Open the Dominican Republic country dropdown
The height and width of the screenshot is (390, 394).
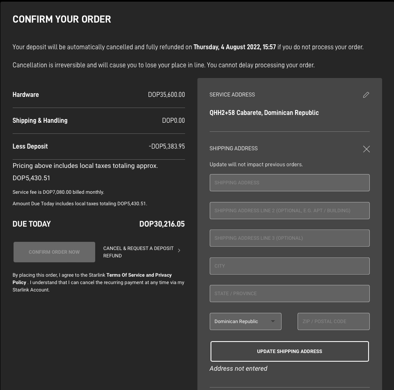coord(245,321)
